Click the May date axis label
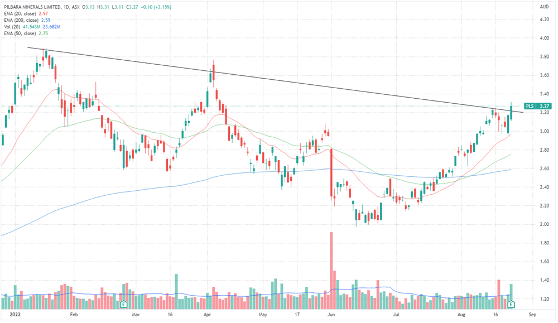The image size is (558, 323). click(263, 315)
